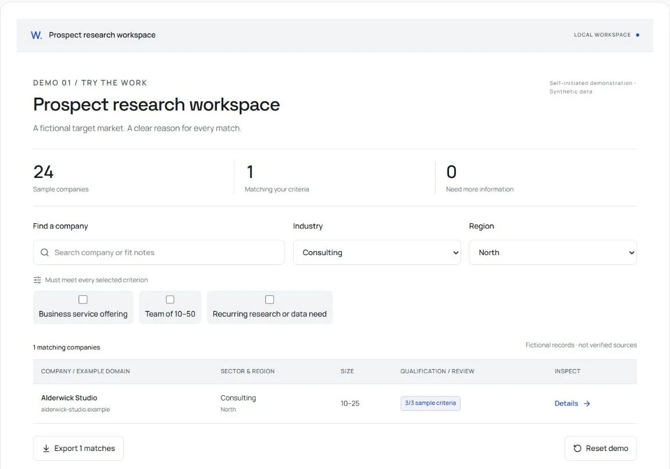670x469 pixels.
Task: Click the 1 matching companies label
Action: click(67, 348)
